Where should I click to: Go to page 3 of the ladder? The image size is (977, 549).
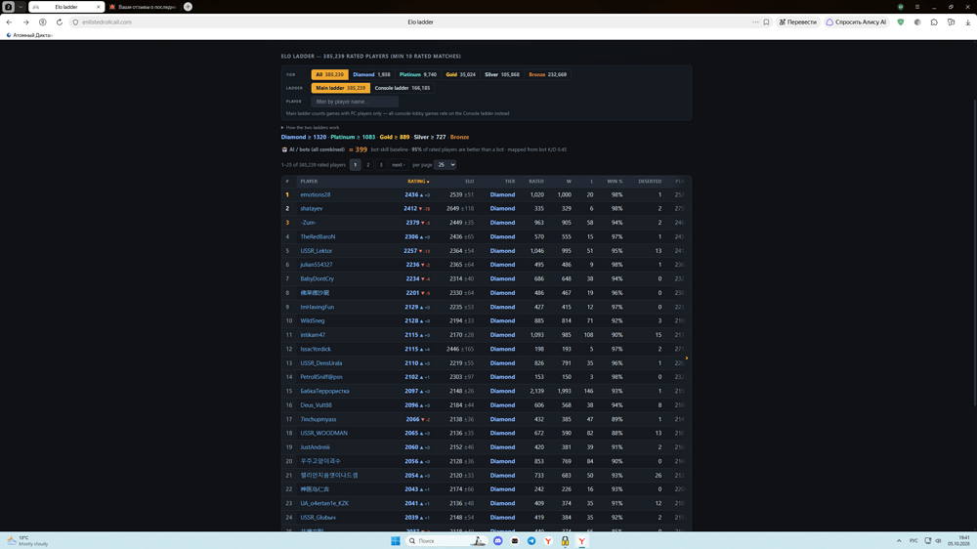(x=381, y=165)
